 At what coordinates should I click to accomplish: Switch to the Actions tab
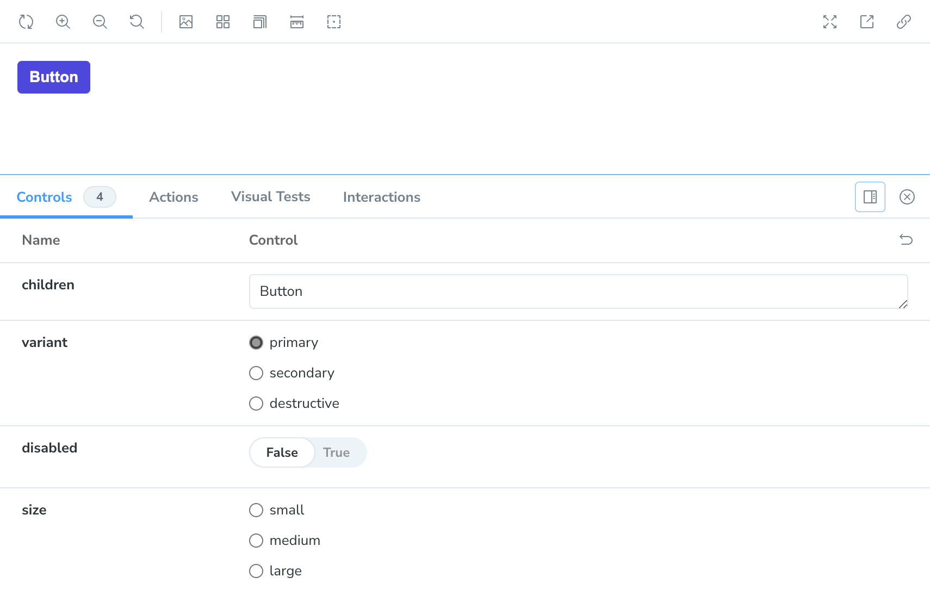173,197
